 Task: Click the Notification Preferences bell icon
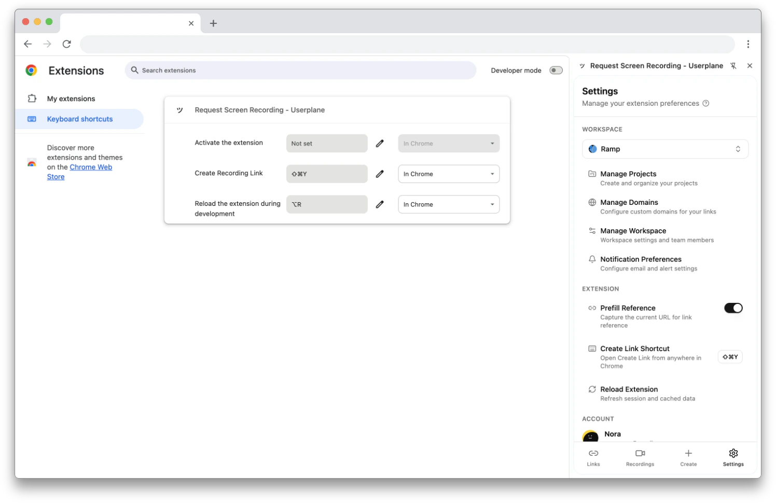coord(592,259)
